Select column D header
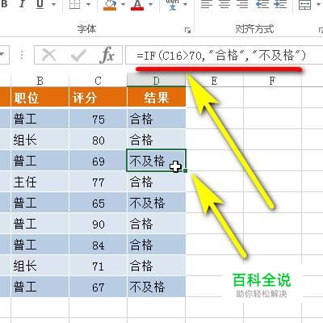This screenshot has height=323, width=323. 156,80
